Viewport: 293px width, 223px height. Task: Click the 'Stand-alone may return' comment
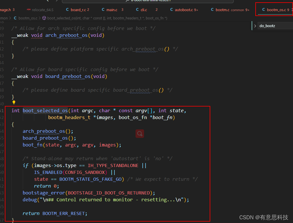tap(98, 159)
